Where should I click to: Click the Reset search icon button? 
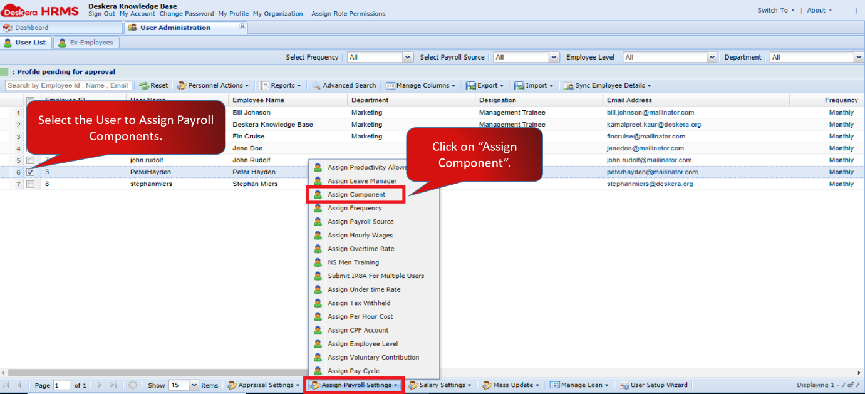153,86
